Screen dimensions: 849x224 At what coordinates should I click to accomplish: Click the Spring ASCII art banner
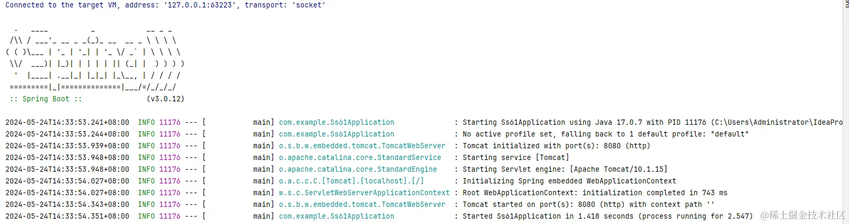click(95, 59)
